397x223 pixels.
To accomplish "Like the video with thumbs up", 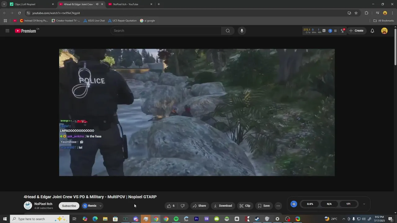I will [x=171, y=206].
